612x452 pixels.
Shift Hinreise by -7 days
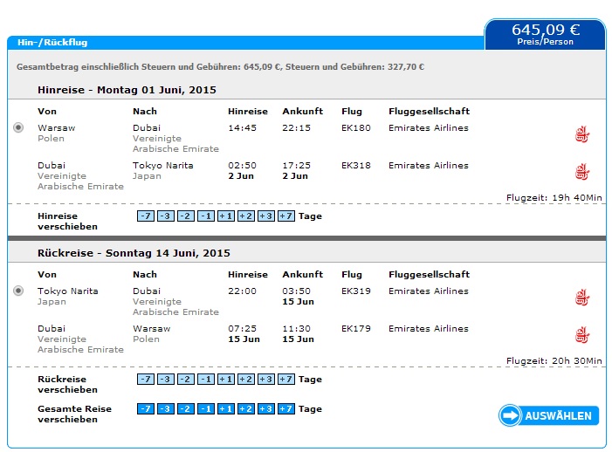(x=146, y=216)
